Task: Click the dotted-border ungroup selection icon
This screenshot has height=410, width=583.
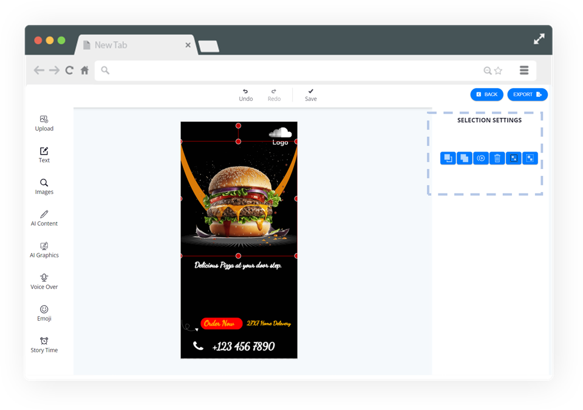Action: pos(530,158)
